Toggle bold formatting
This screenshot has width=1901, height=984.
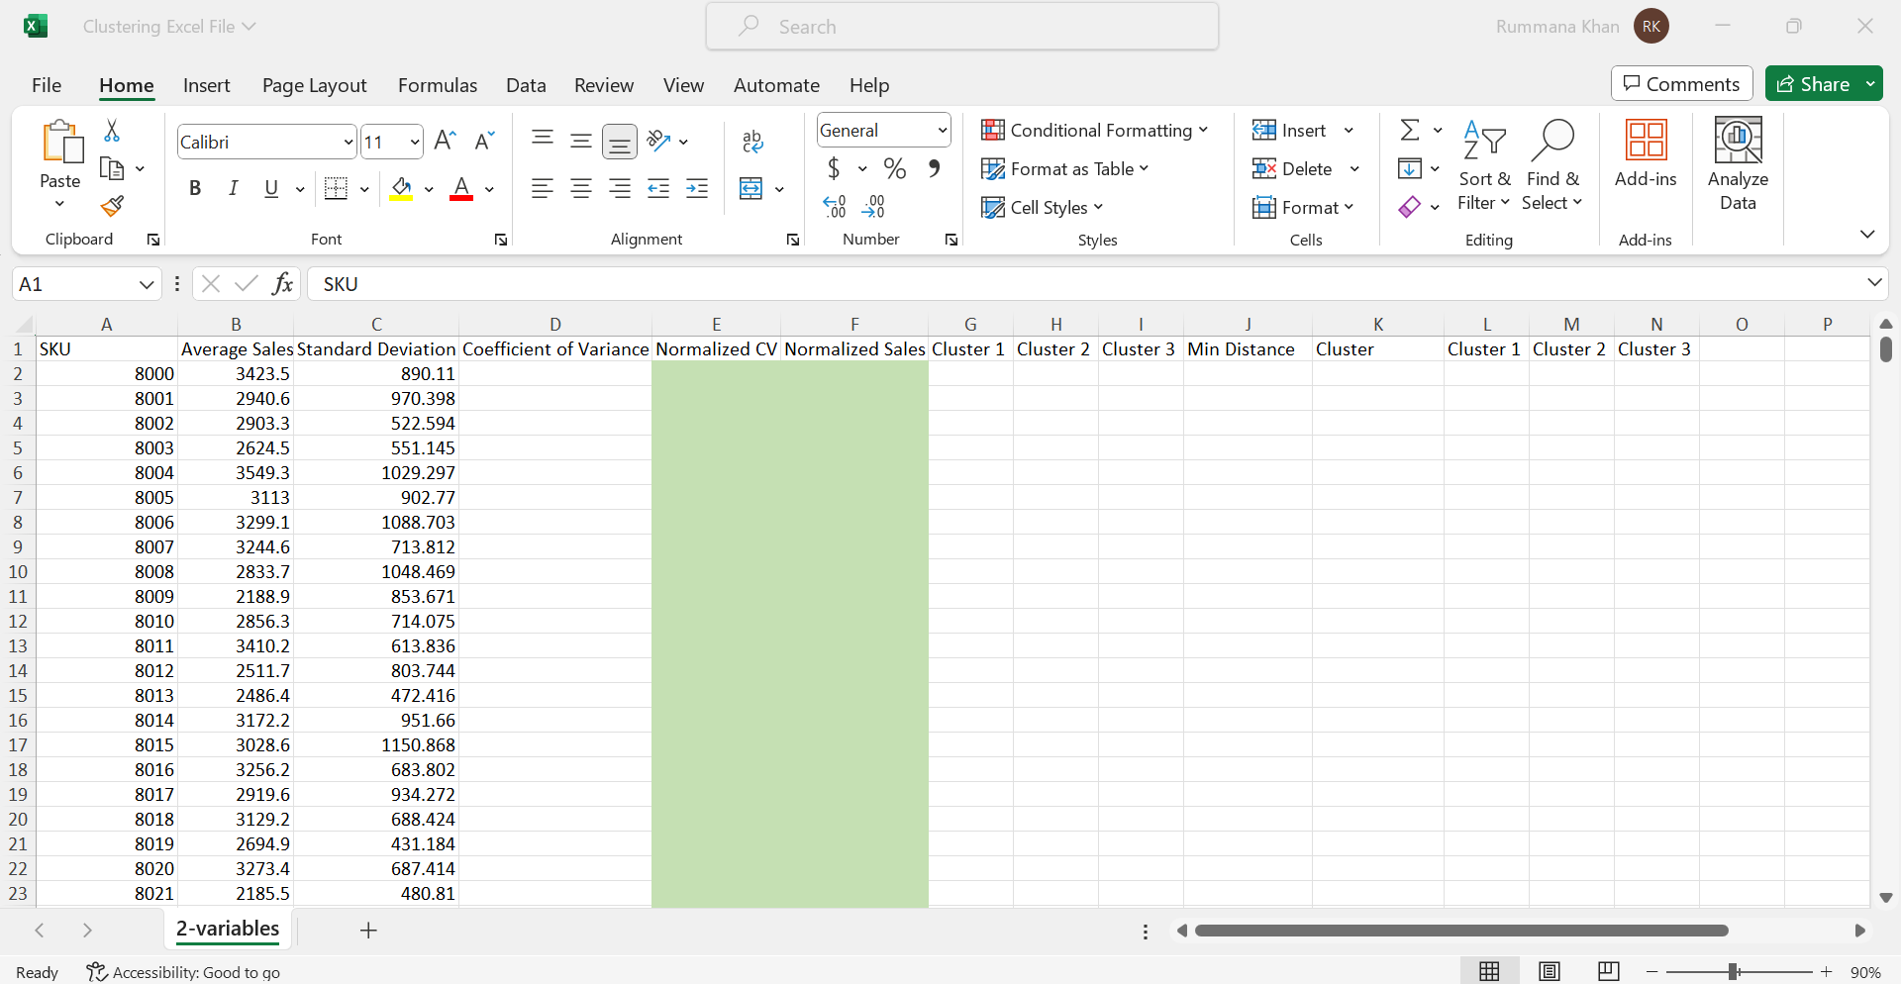(194, 188)
